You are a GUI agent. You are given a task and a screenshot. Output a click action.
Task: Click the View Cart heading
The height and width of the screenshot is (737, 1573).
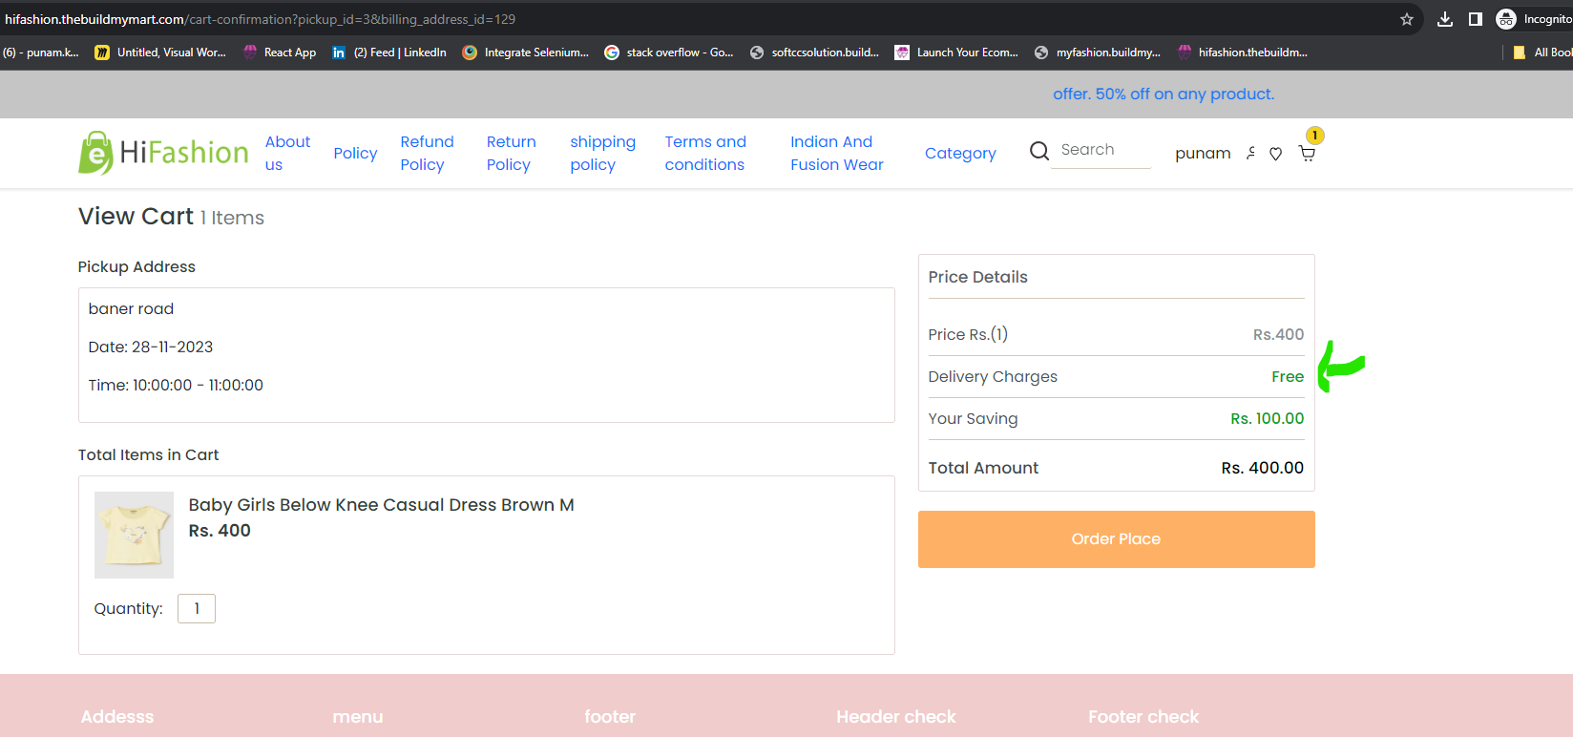coord(136,217)
